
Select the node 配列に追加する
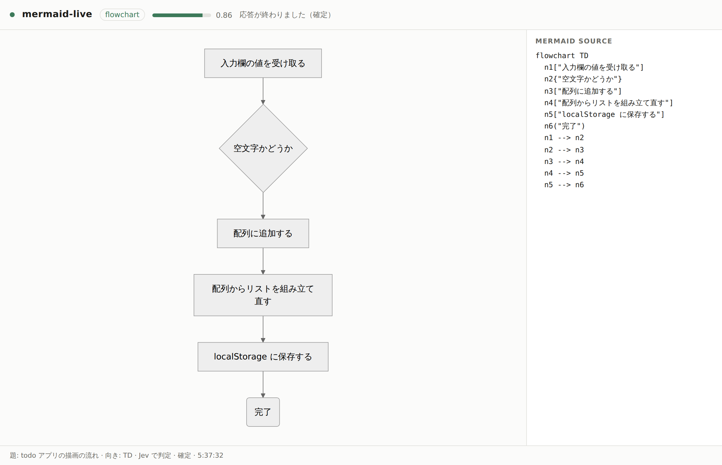pyautogui.click(x=263, y=233)
